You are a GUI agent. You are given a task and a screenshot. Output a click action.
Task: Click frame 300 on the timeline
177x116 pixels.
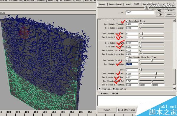[9, 112]
